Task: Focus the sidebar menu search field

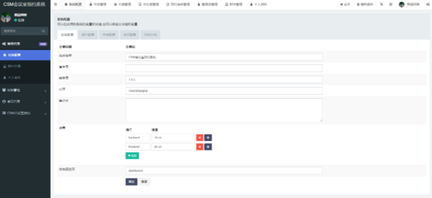Action: (21, 31)
